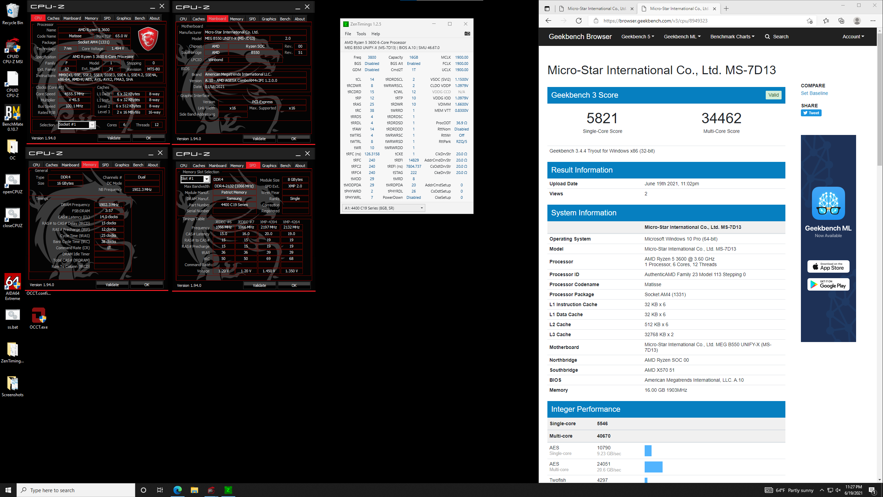Open Microsoft Edge from the taskbar
The height and width of the screenshot is (497, 883).
click(x=177, y=490)
